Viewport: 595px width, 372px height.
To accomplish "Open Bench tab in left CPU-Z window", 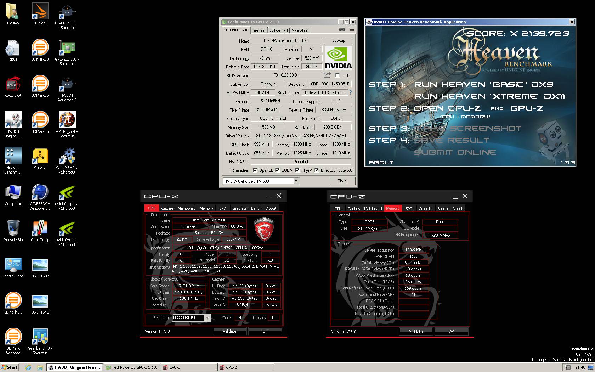I will tap(256, 208).
